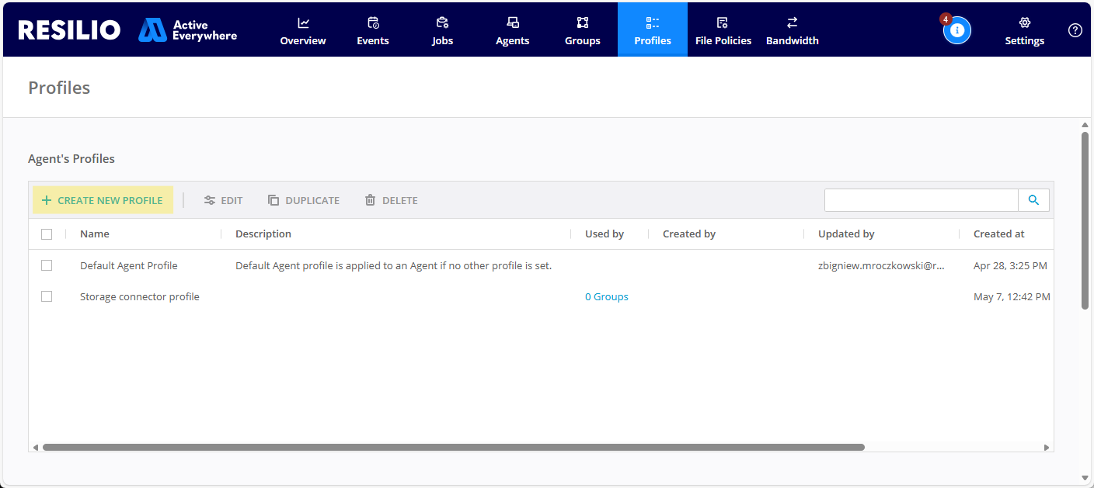Check the Storage connector profile row checkbox
Screen dimensions: 1094x488
click(47, 296)
